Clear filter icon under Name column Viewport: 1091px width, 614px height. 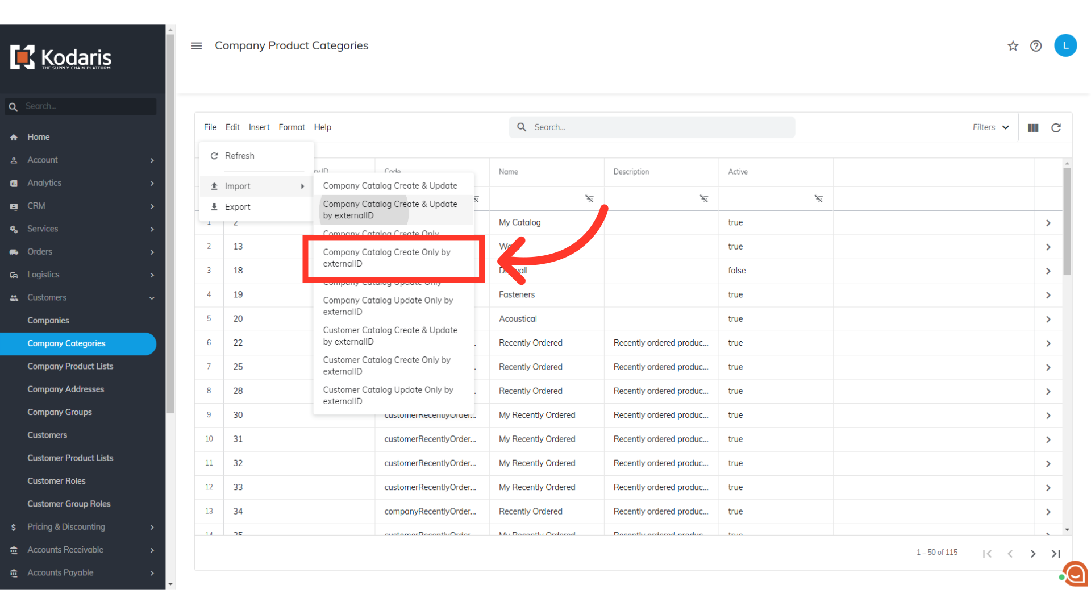[589, 198]
